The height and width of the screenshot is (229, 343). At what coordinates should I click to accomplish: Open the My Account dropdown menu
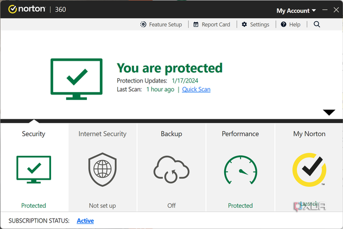pos(296,10)
